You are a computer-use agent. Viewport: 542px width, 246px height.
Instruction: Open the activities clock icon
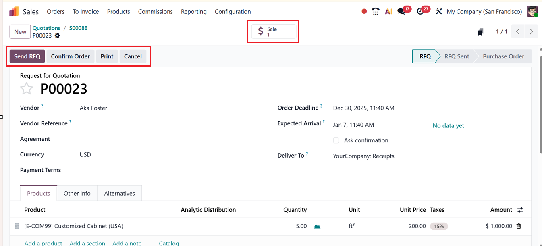(x=421, y=11)
